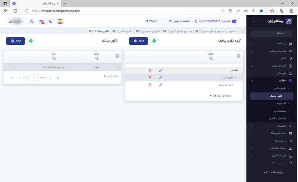Delete the مناسبتی group
Image resolution: width=298 pixels, height=182 pixels.
pos(150,70)
